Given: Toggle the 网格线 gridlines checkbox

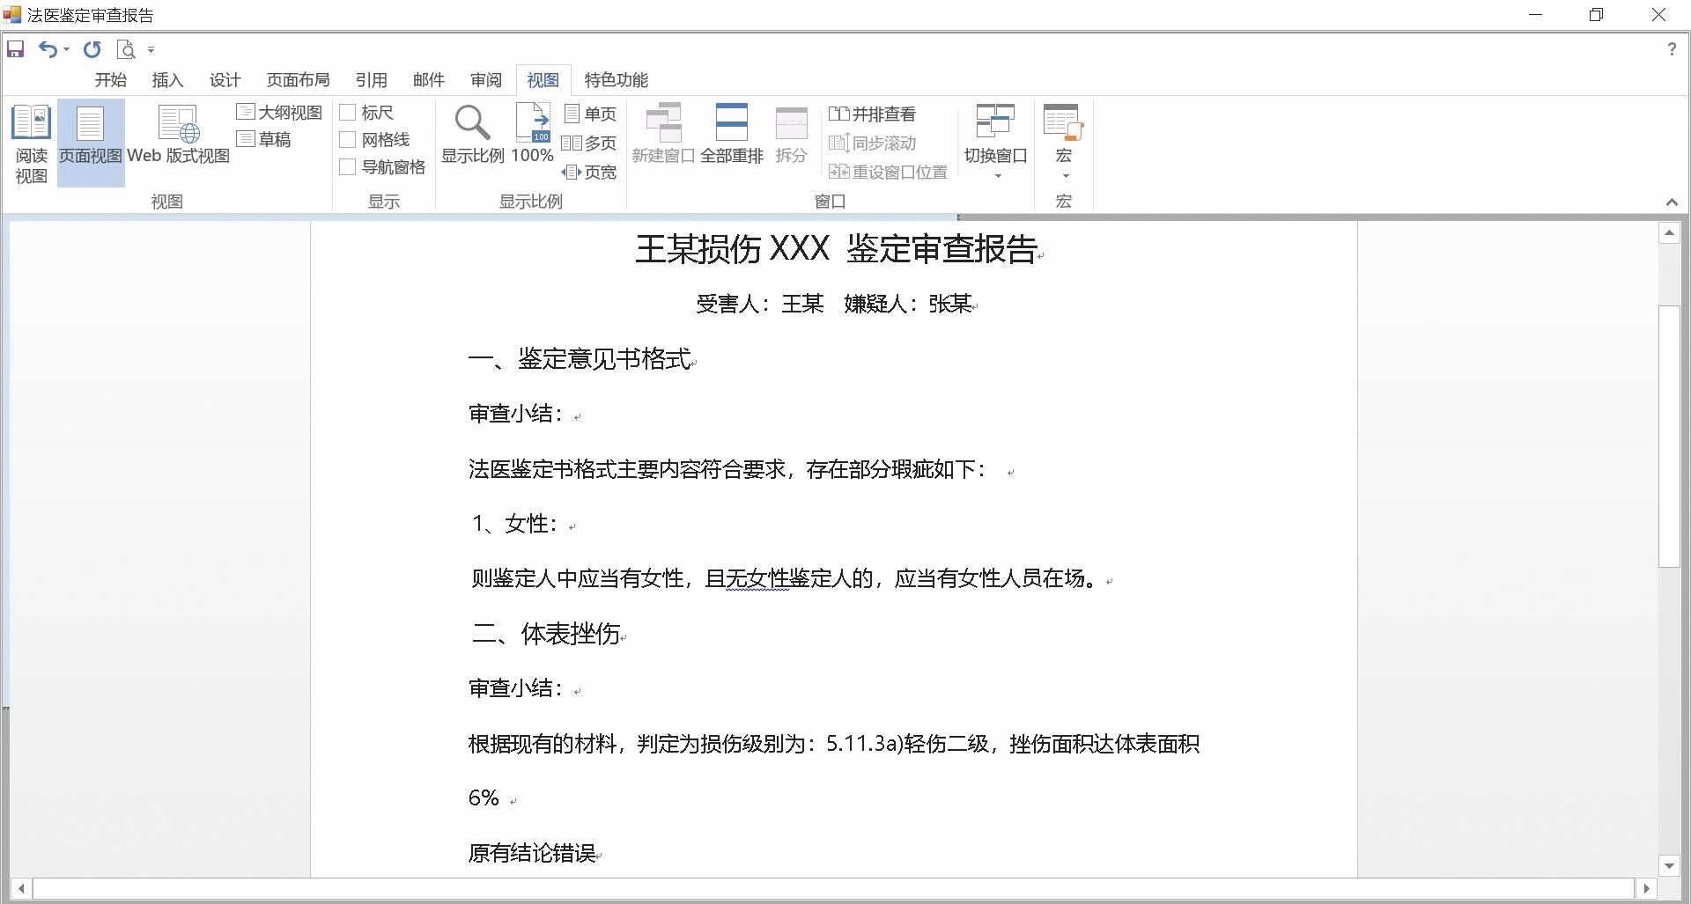Looking at the screenshot, I should click(347, 139).
